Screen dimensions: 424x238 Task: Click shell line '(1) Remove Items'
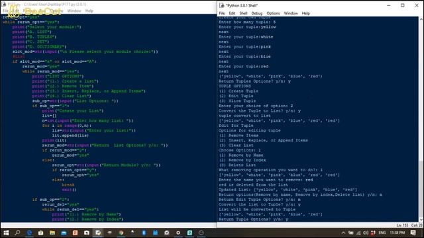pyautogui.click(x=238, y=136)
